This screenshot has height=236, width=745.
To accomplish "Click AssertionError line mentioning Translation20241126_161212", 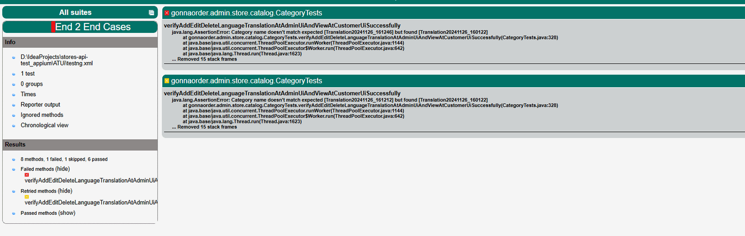I will point(329,100).
